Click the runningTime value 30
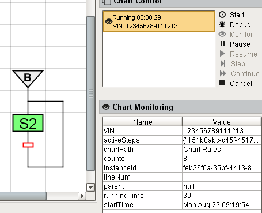Screen dimensions: 262x213 click(x=222, y=196)
